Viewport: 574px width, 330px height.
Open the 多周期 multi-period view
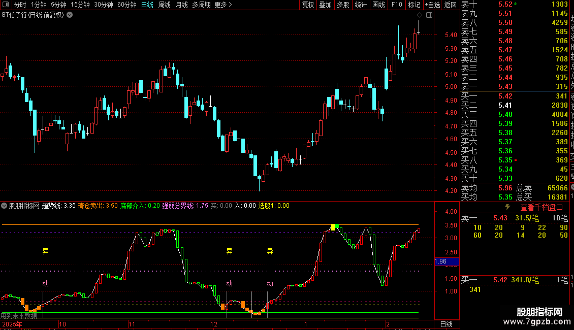click(x=201, y=5)
